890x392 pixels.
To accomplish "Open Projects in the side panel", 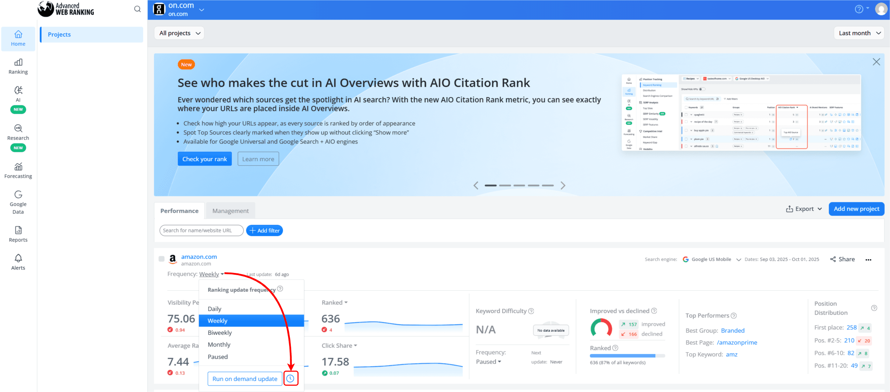I will click(91, 34).
